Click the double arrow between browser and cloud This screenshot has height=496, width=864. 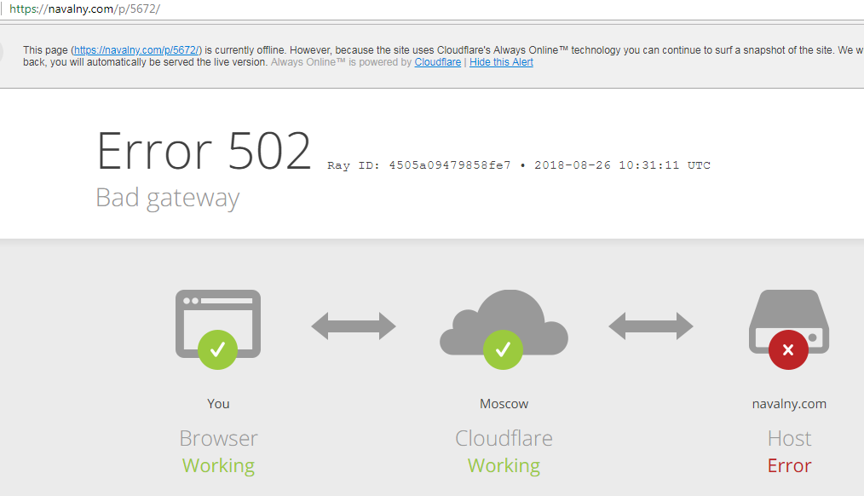pos(354,326)
